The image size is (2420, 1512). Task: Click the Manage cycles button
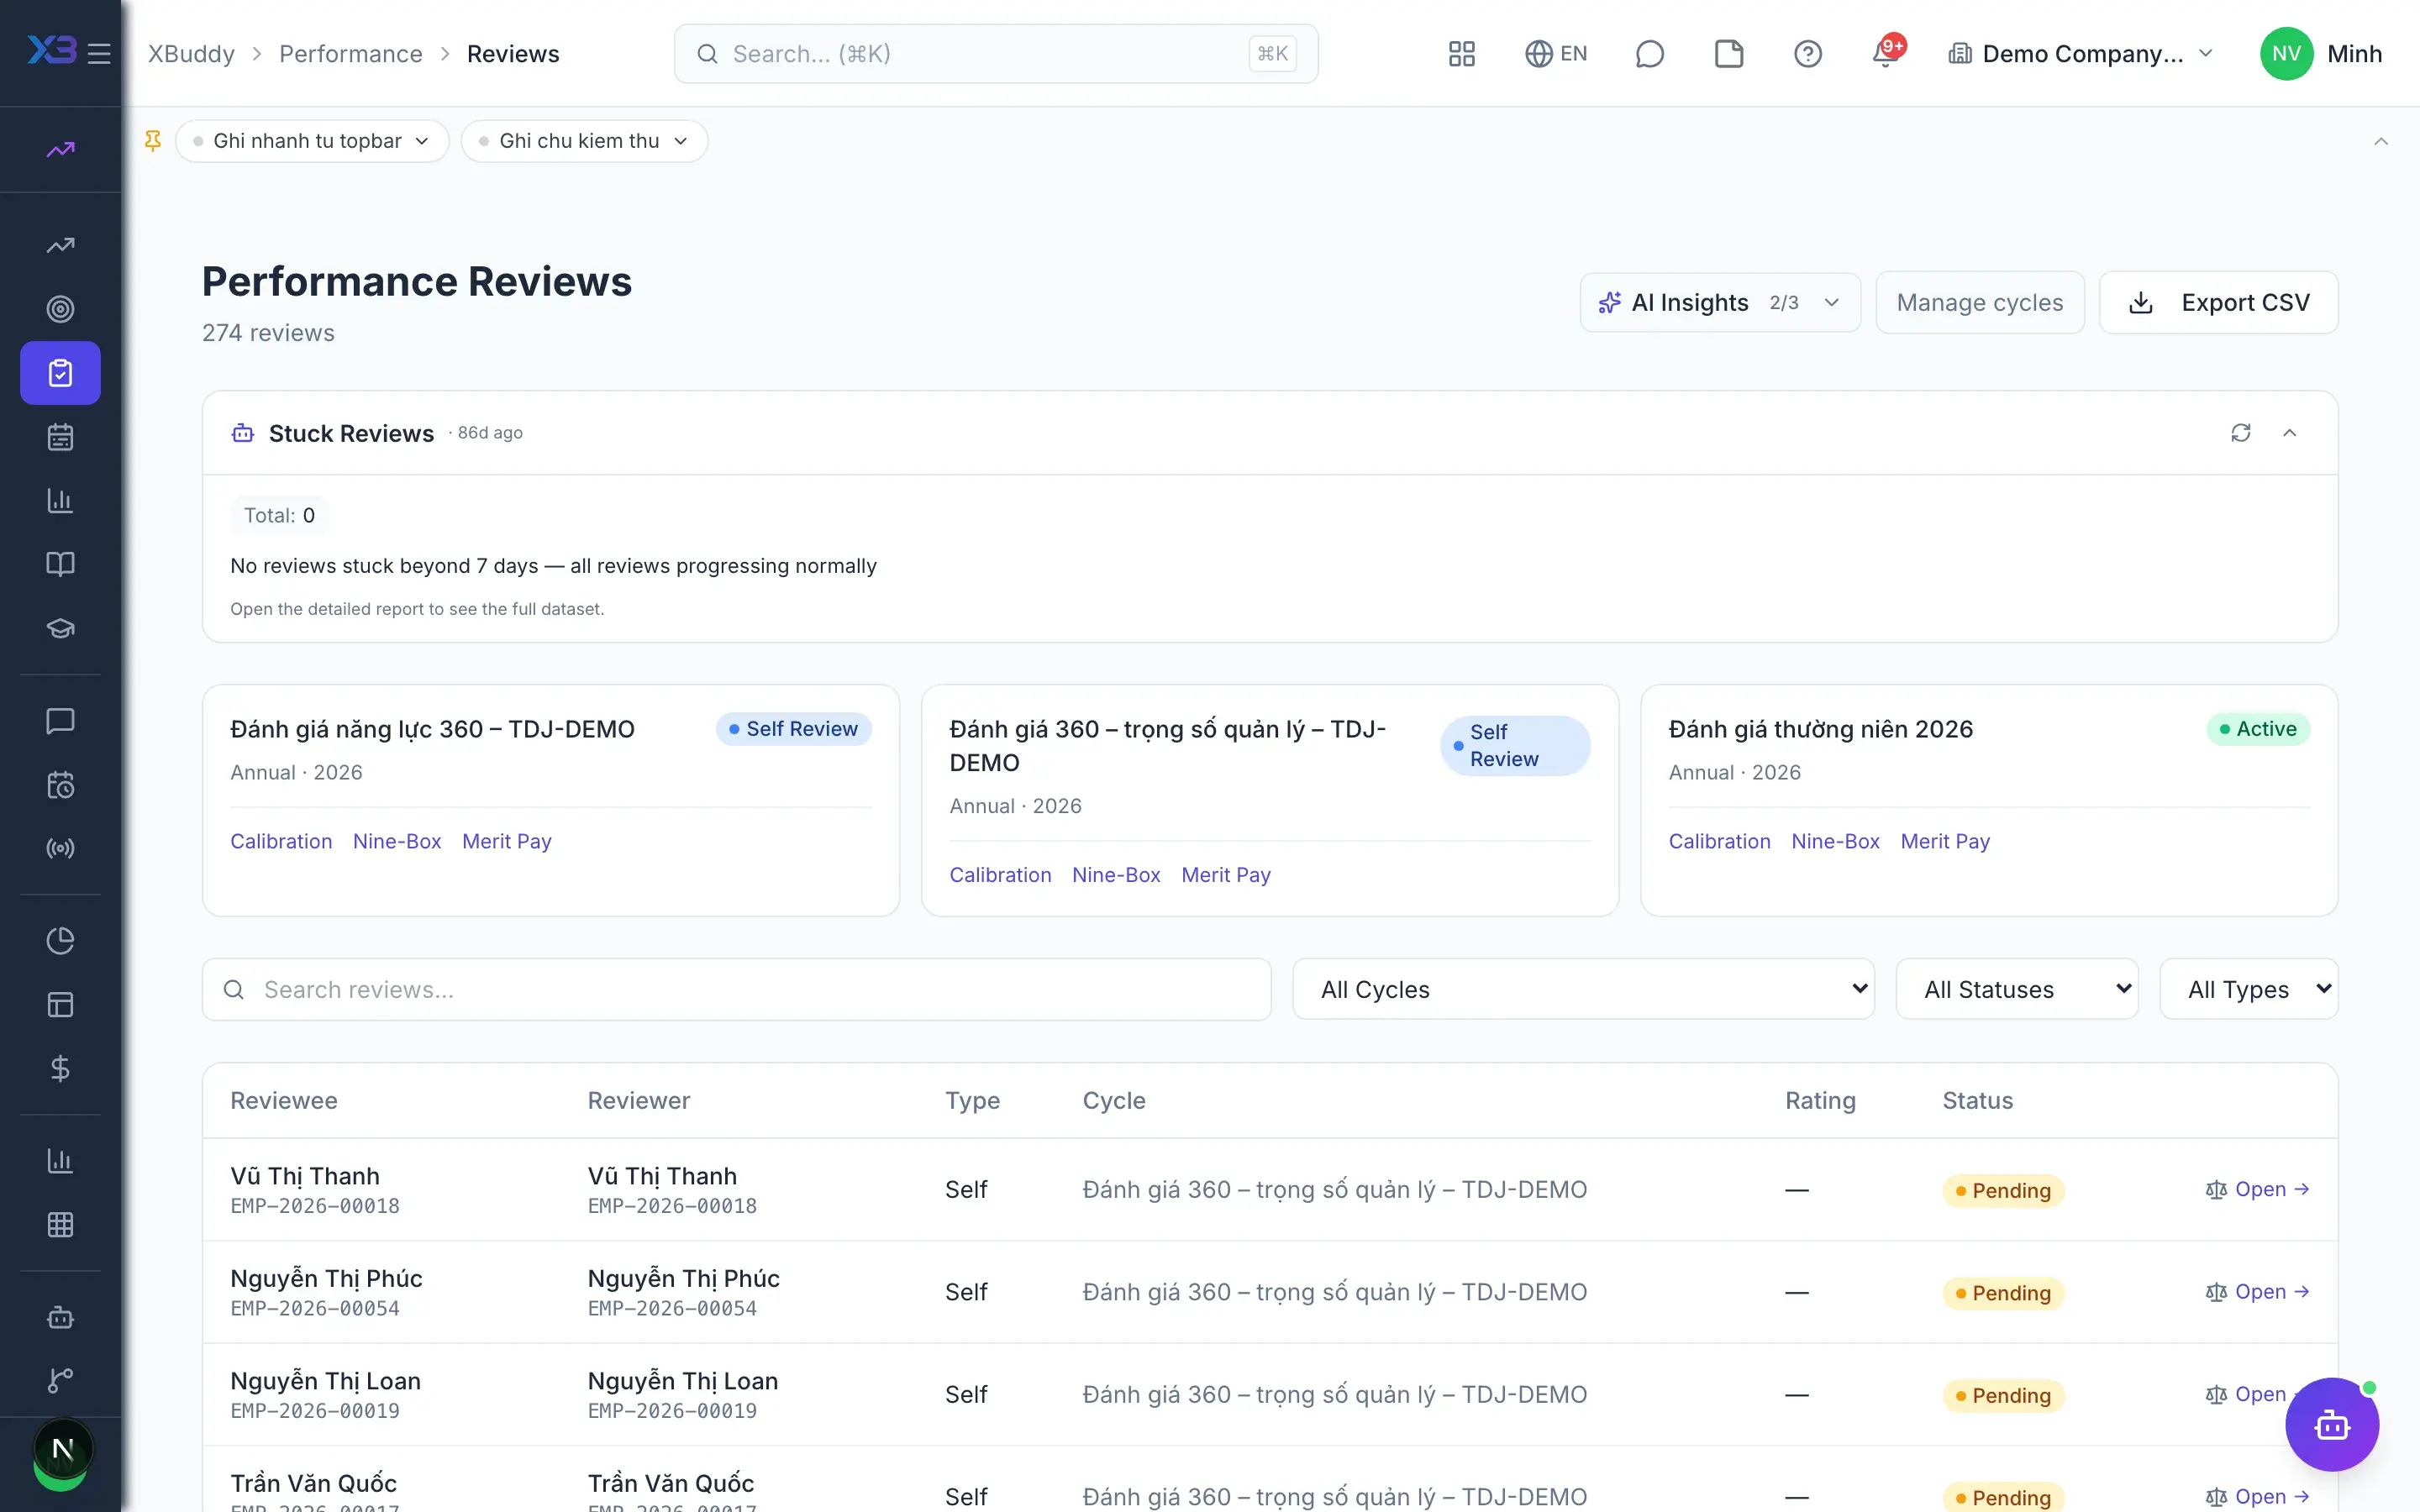pos(1980,302)
